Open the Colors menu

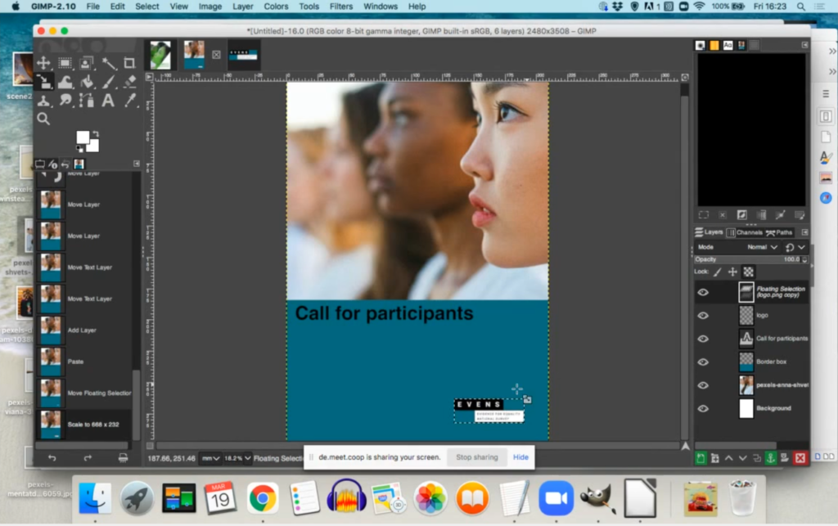point(276,7)
